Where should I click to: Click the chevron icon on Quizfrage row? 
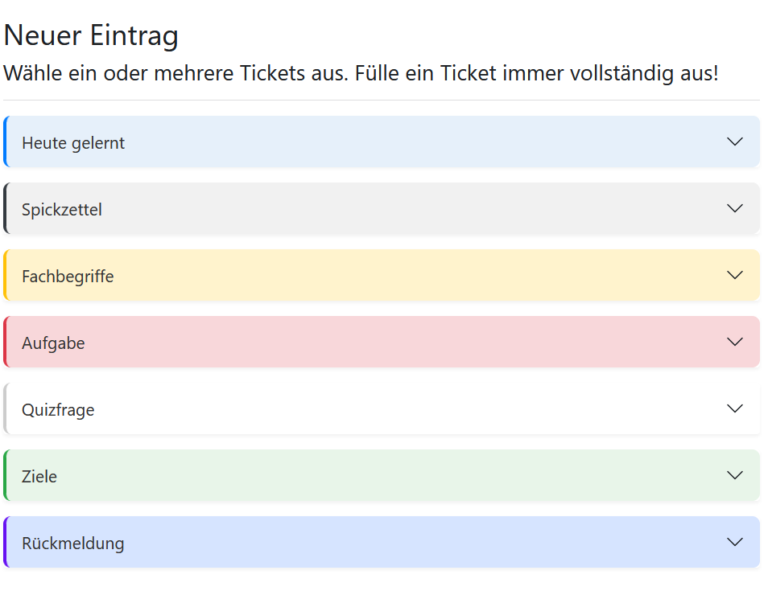click(735, 408)
